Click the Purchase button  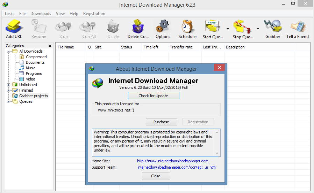coord(162,122)
